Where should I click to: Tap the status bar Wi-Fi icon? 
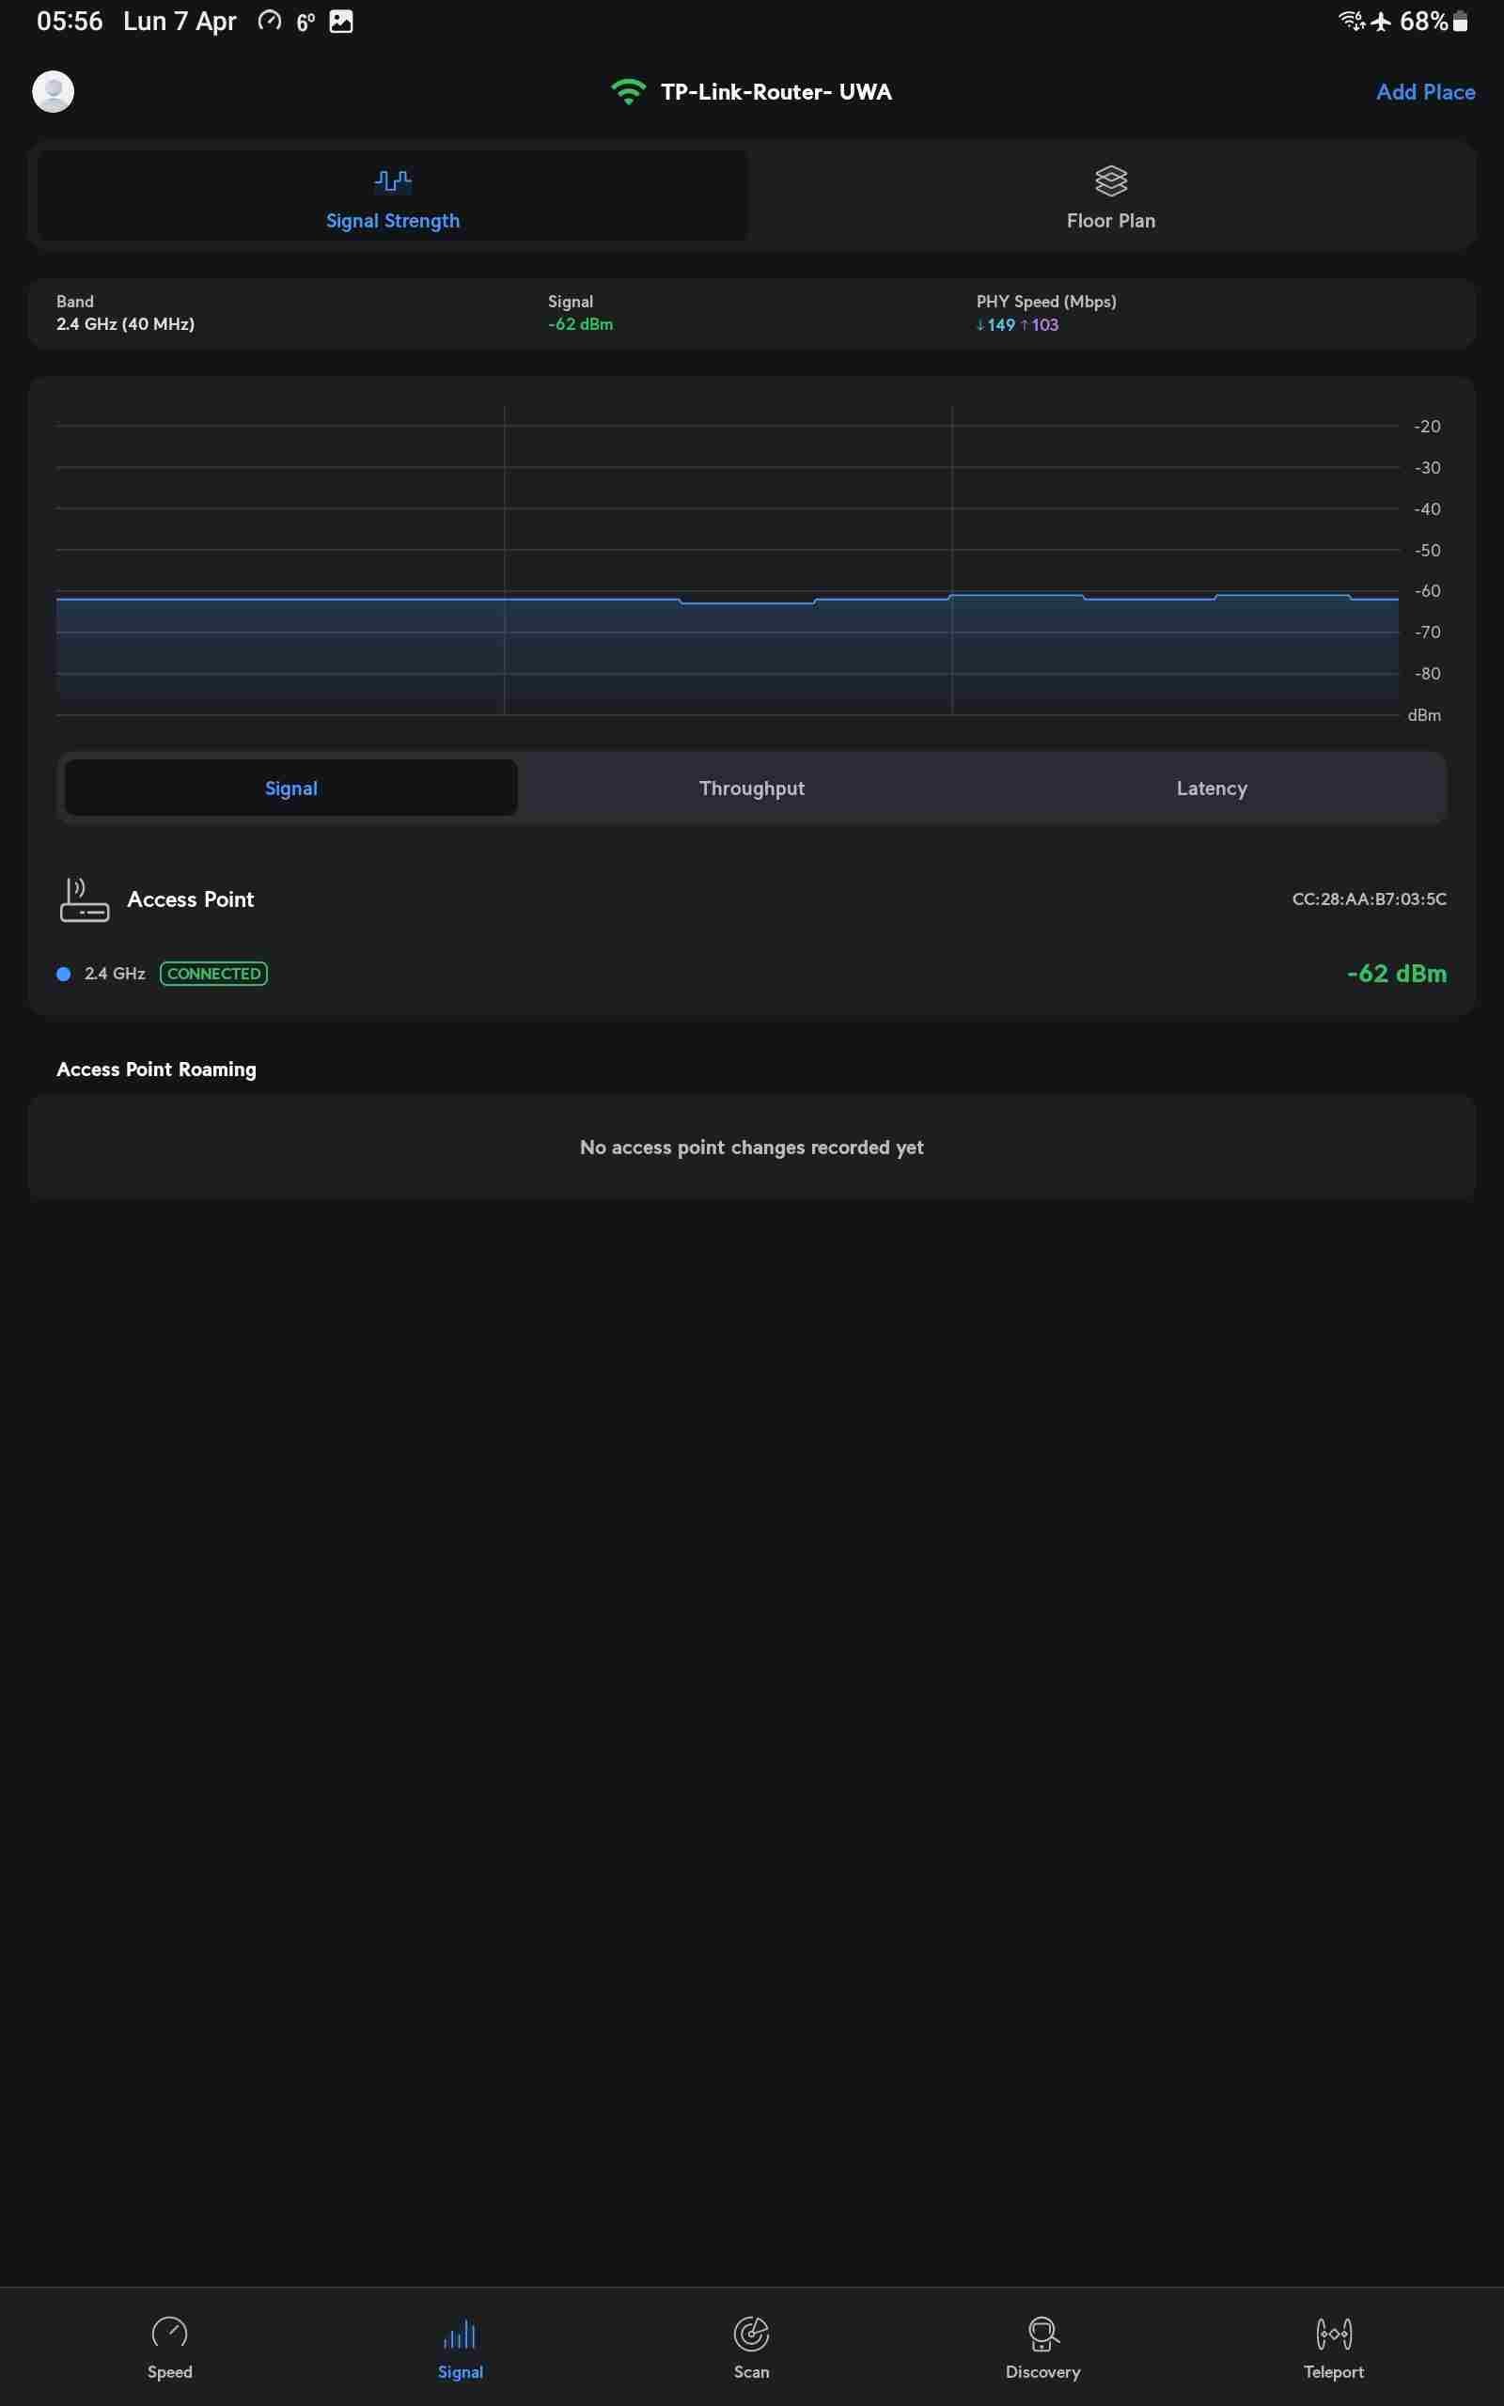coord(1352,21)
